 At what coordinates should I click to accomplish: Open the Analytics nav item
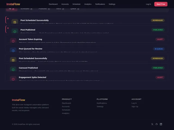click(88, 4)
